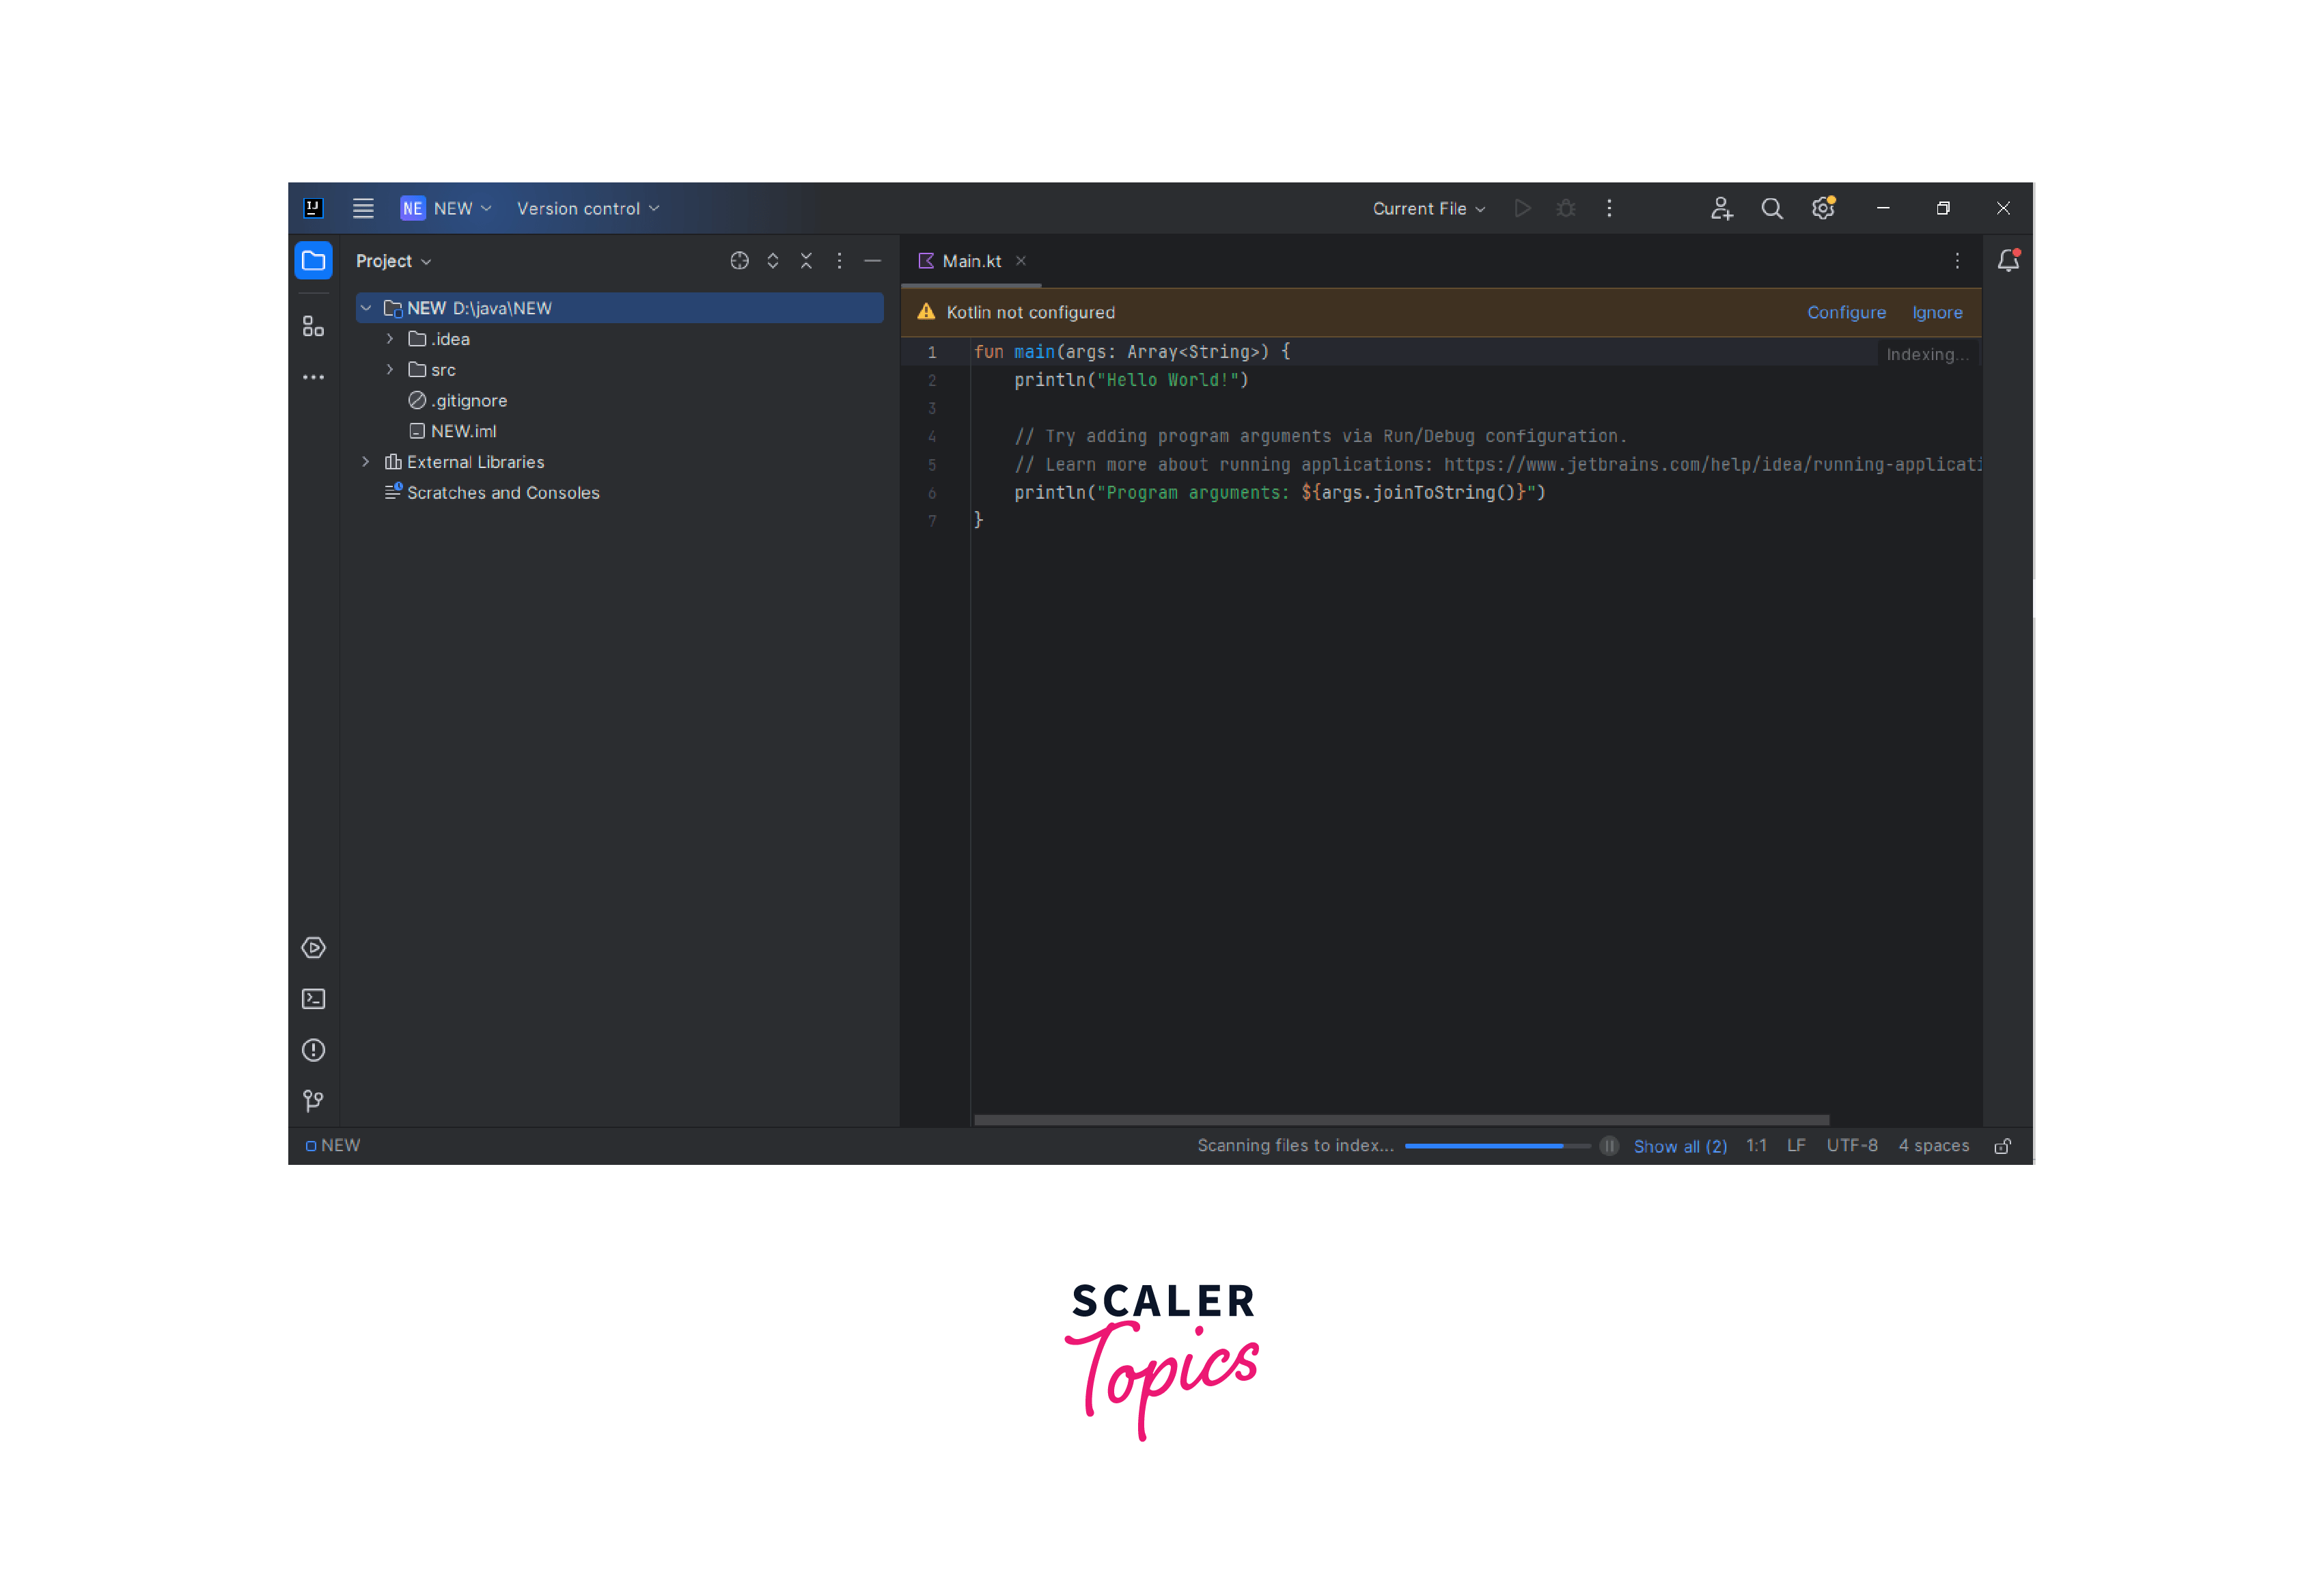
Task: Click the Code With Me user icon
Action: (1721, 208)
